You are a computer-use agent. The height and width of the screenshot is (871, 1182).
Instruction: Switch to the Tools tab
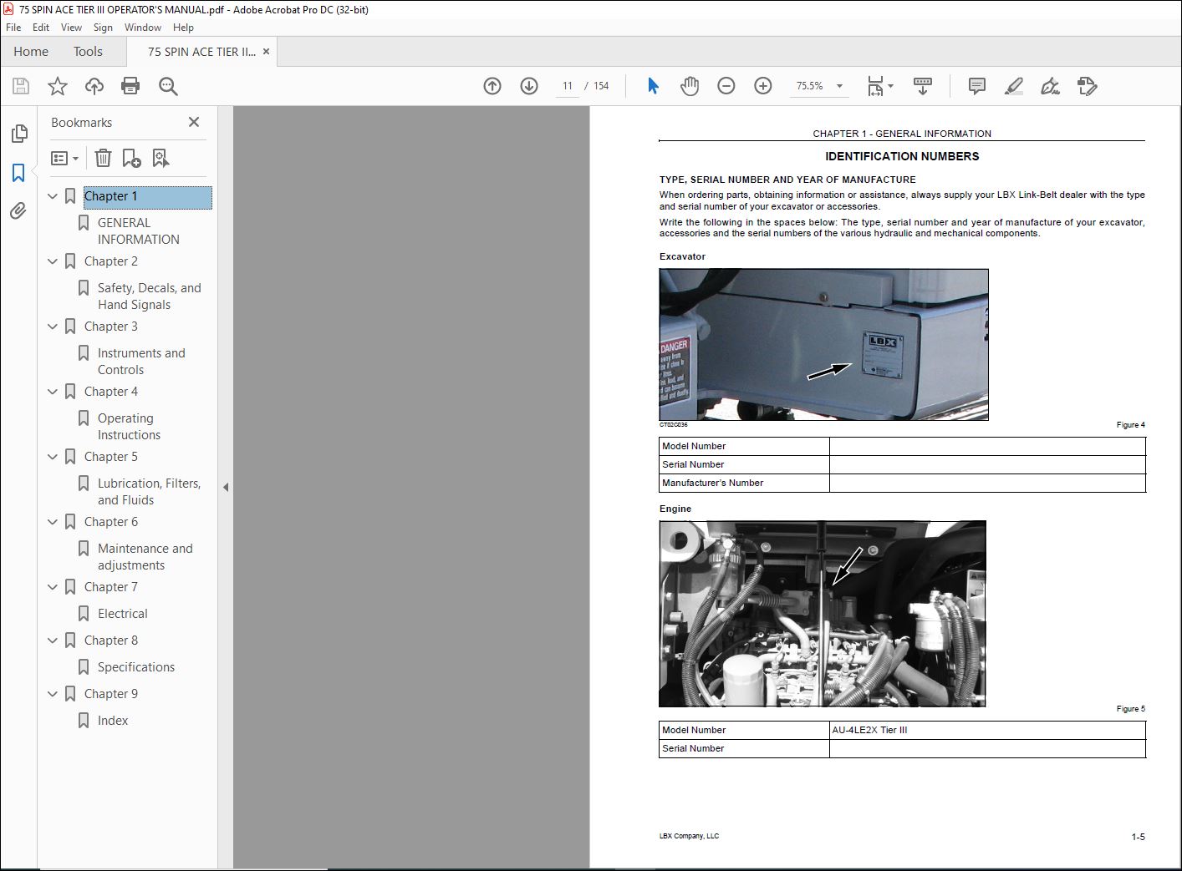click(88, 52)
